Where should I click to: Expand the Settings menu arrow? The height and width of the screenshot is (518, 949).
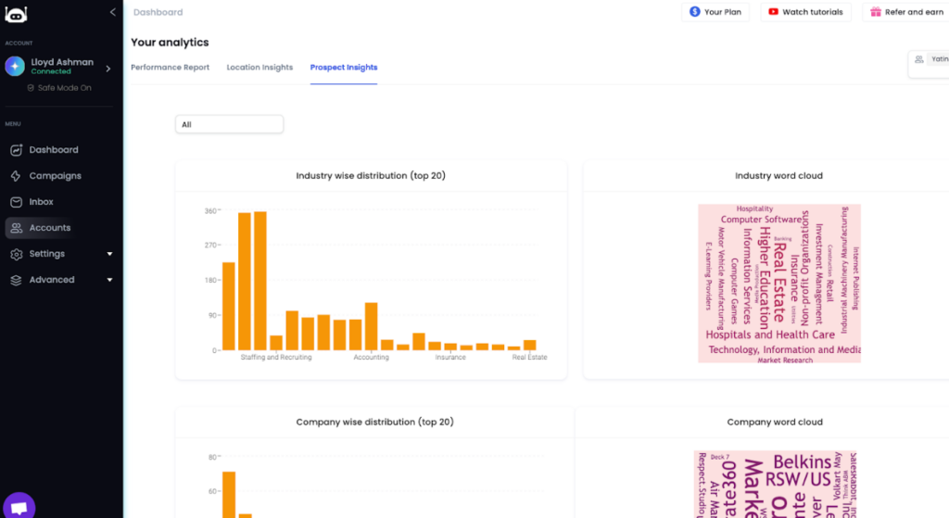109,254
